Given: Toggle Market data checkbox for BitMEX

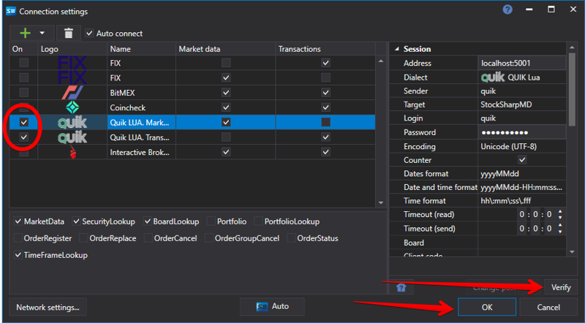Looking at the screenshot, I should coord(226,93).
